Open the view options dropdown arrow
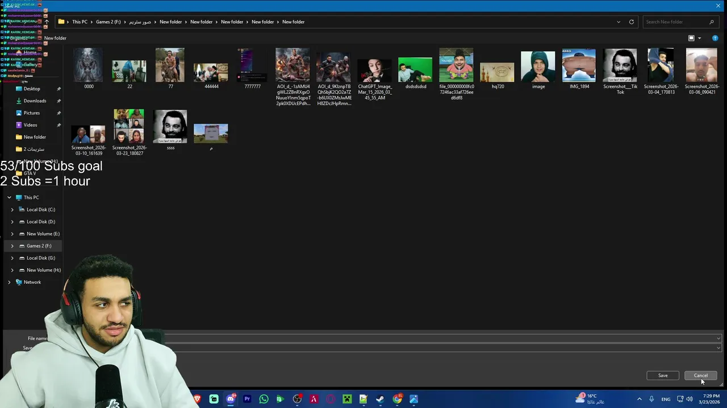 699,38
